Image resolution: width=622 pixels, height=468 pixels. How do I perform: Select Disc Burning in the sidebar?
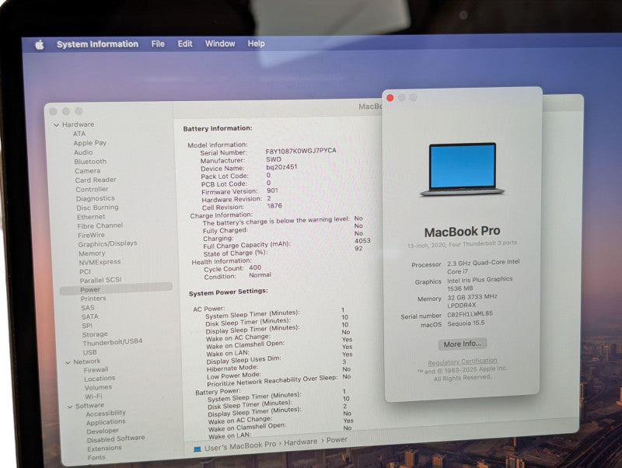tap(98, 208)
